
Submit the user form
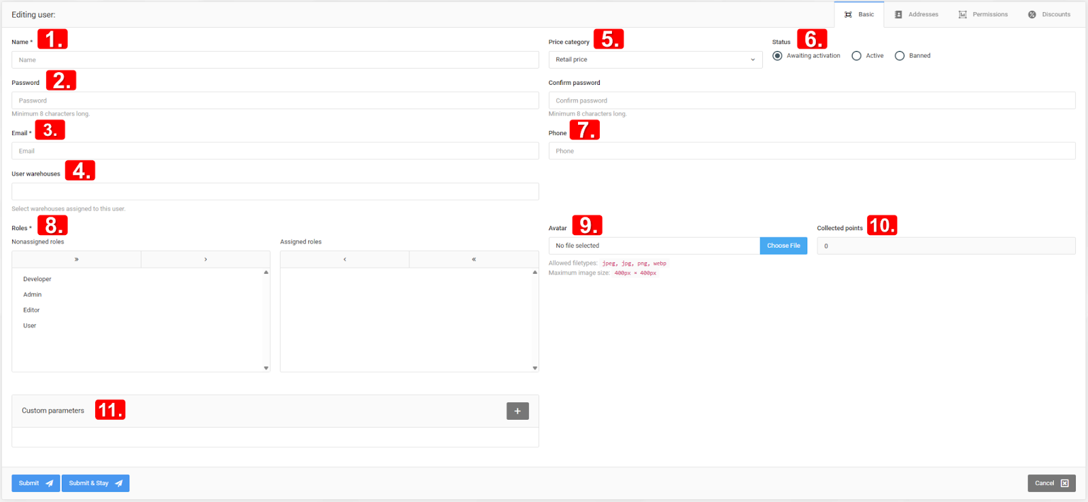[36, 484]
